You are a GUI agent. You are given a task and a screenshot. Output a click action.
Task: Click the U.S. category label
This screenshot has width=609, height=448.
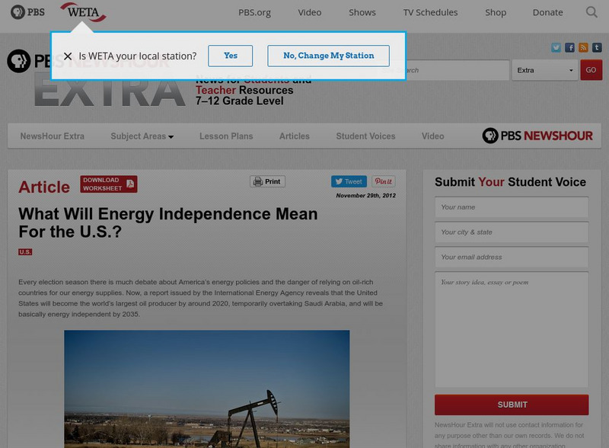pos(24,251)
